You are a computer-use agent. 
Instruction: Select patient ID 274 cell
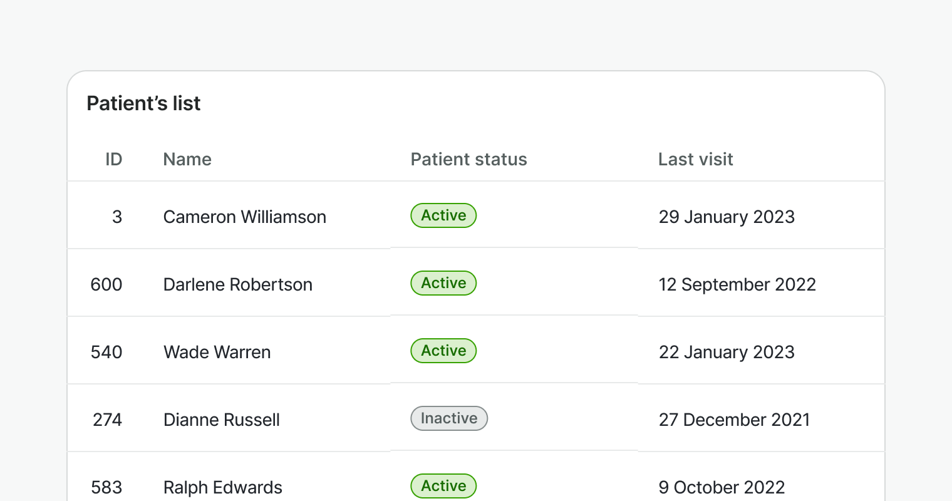pyautogui.click(x=107, y=420)
